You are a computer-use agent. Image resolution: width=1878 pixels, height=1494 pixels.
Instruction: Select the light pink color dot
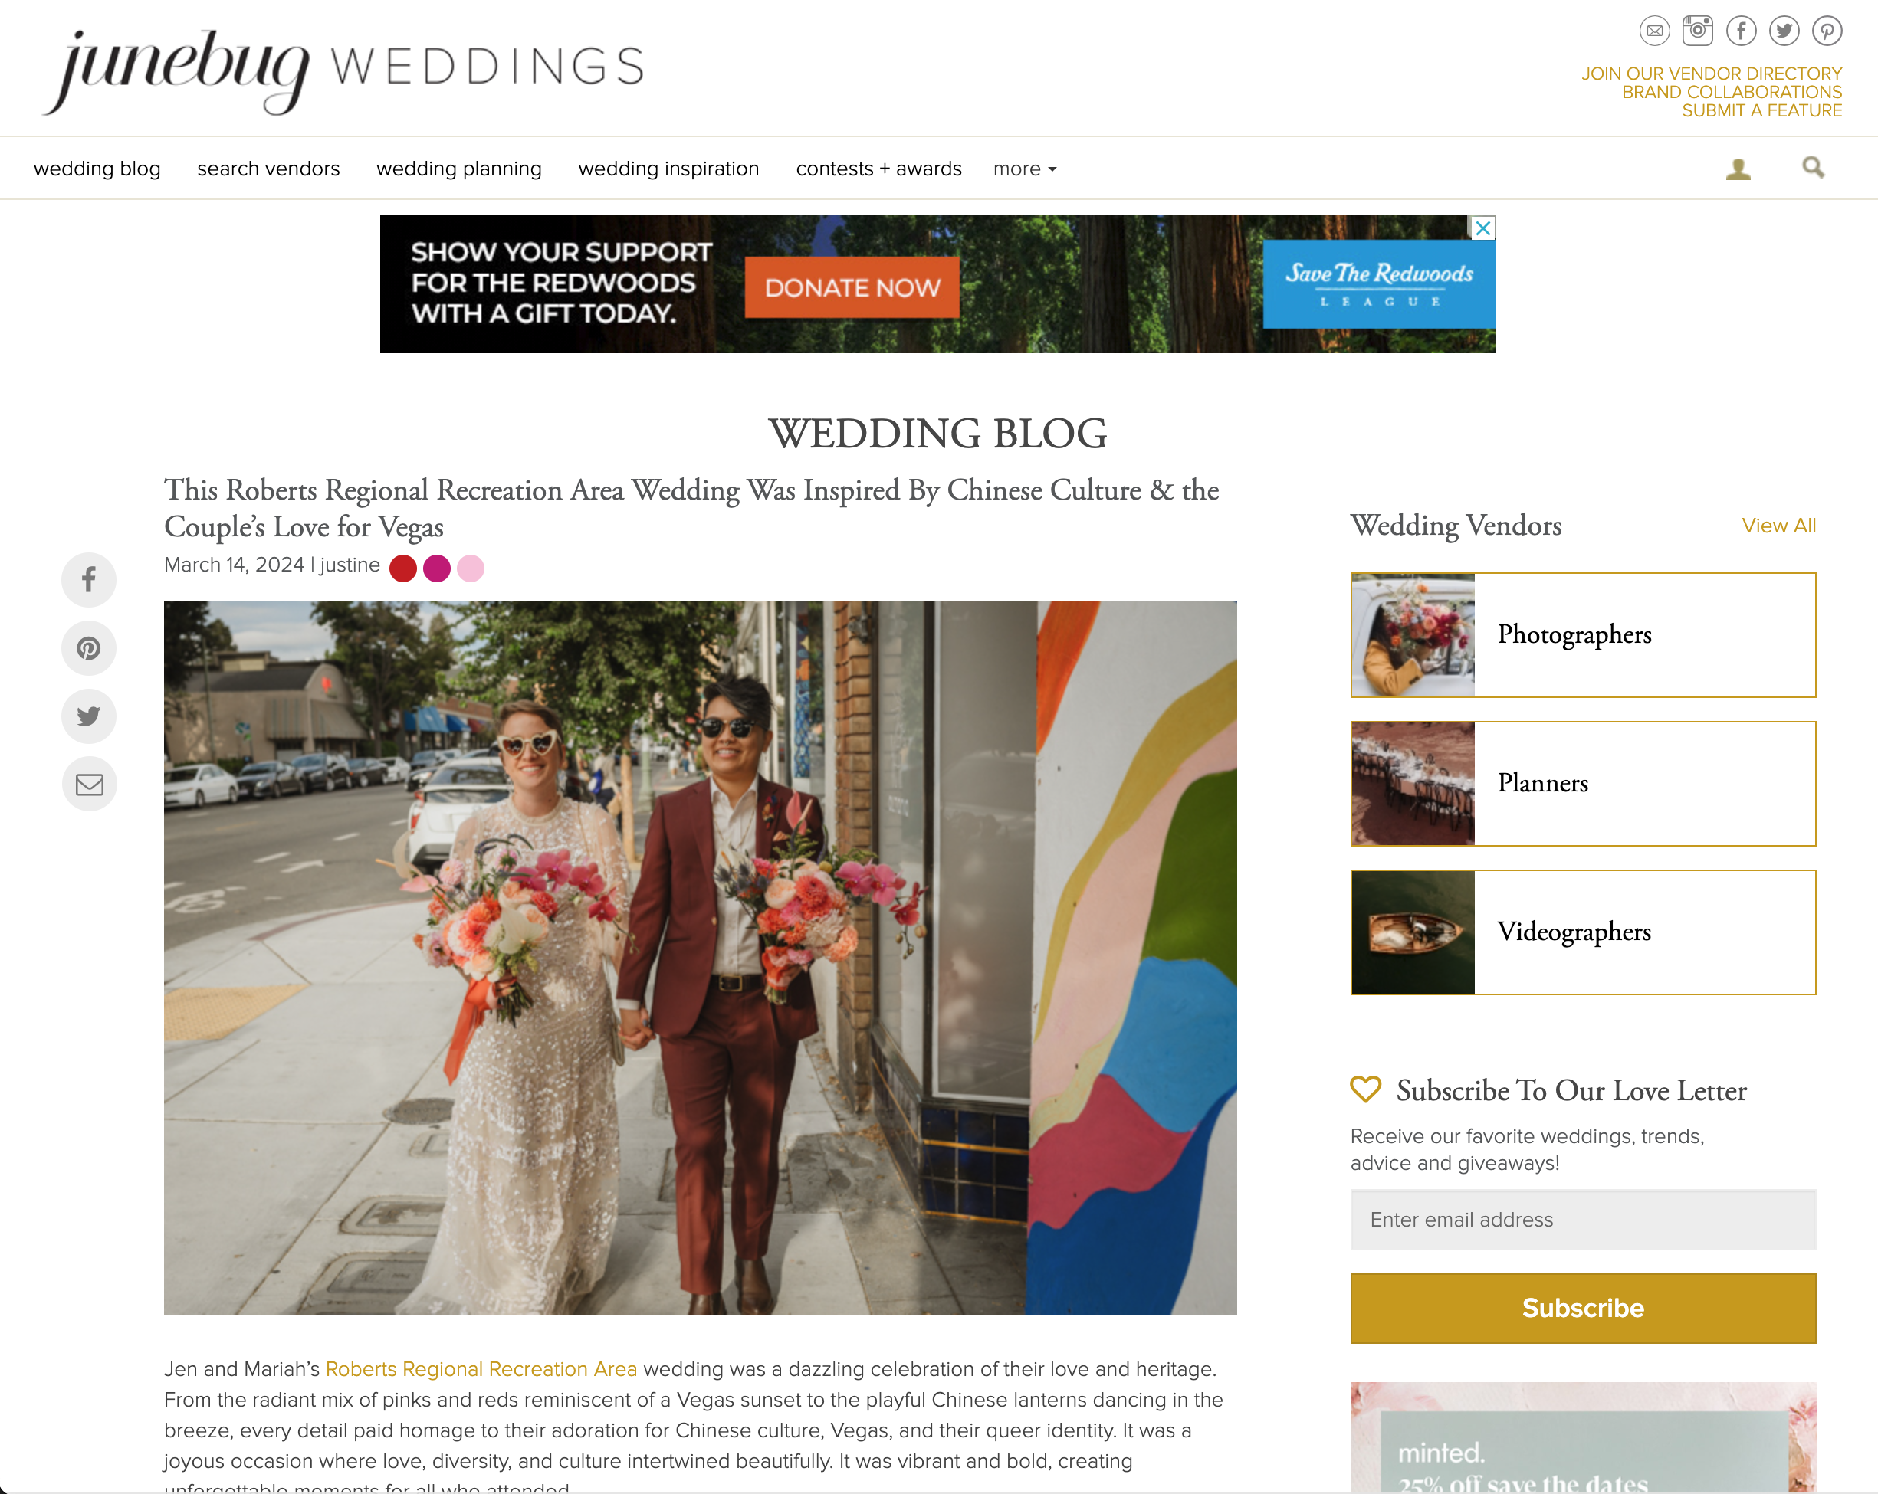point(471,568)
